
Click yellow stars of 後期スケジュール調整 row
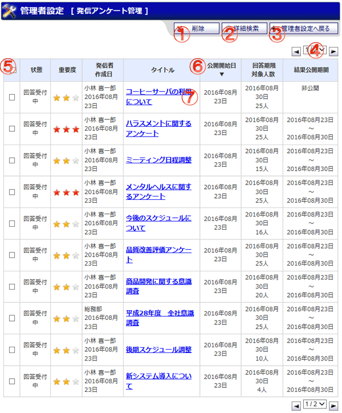(66, 350)
